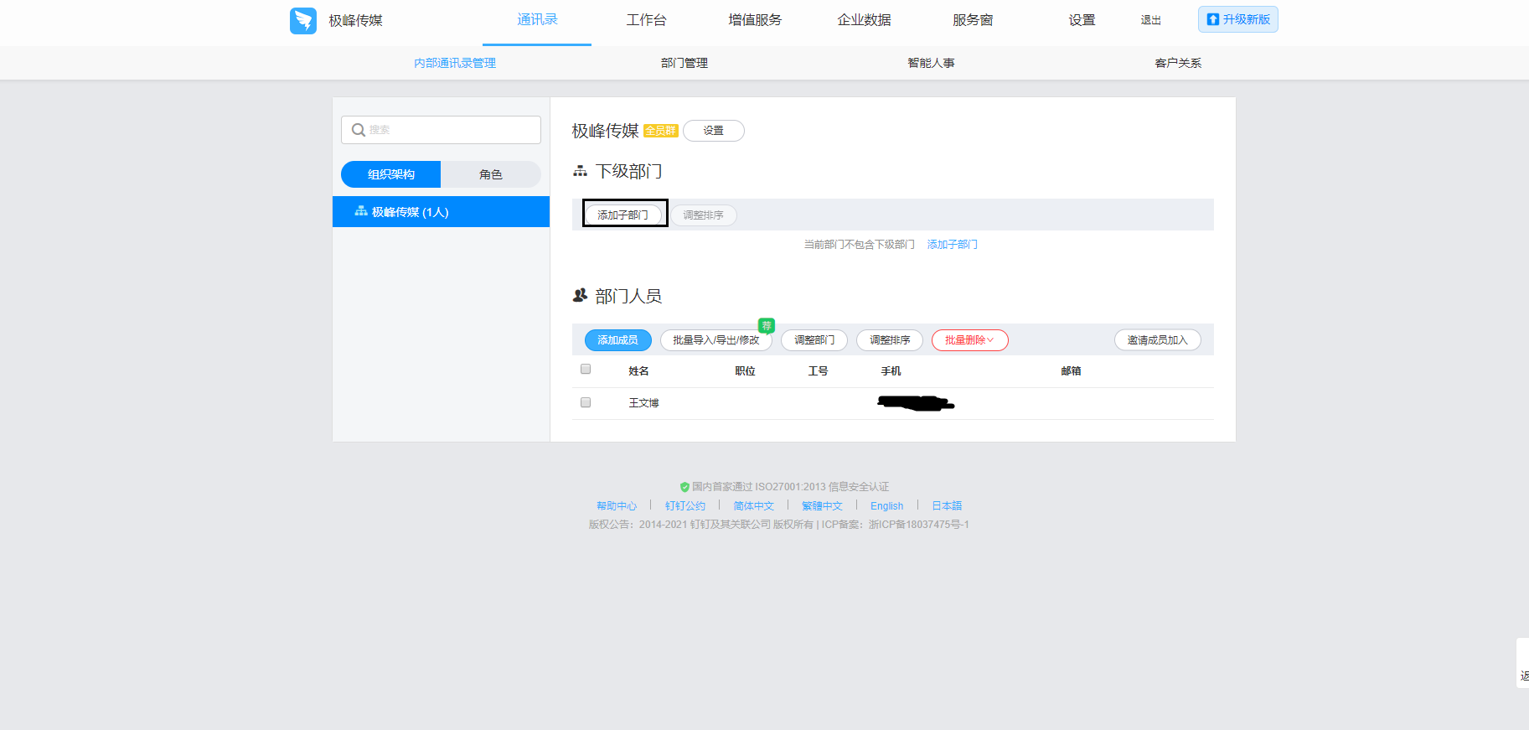The image size is (1529, 730).
Task: Open the 工作台 tab
Action: coord(646,19)
